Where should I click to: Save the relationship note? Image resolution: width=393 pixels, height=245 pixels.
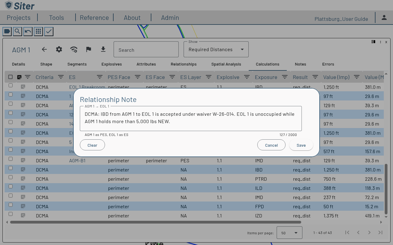pyautogui.click(x=301, y=145)
